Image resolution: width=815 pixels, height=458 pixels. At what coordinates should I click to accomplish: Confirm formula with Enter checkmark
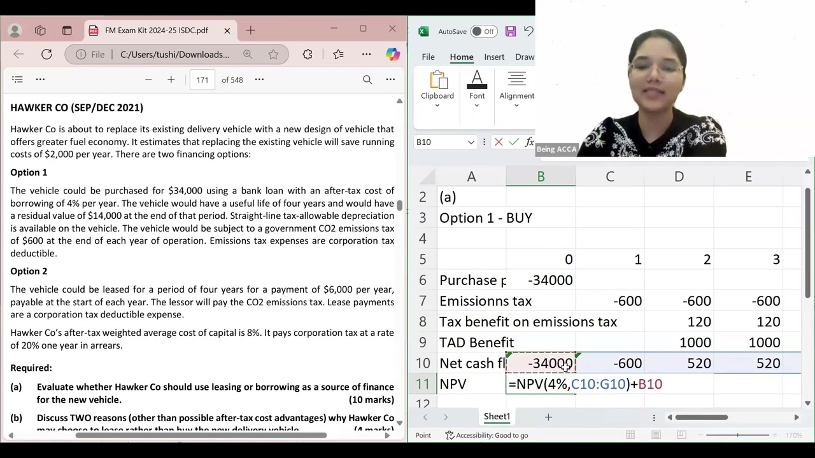(514, 142)
